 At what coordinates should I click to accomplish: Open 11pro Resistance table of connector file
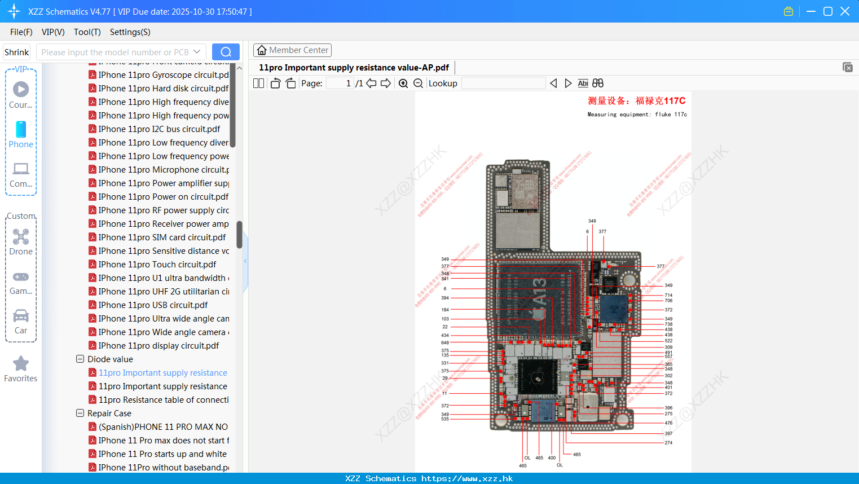tap(158, 399)
